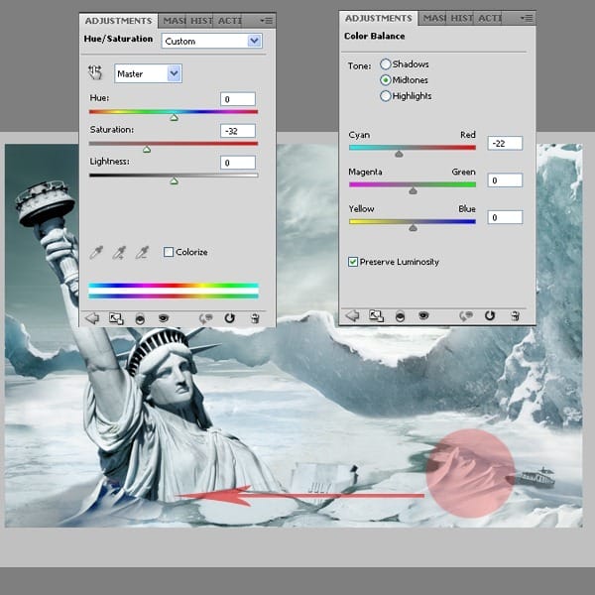Clip to layer icon in Hue/Saturation panel
595x595 pixels.
click(x=140, y=319)
